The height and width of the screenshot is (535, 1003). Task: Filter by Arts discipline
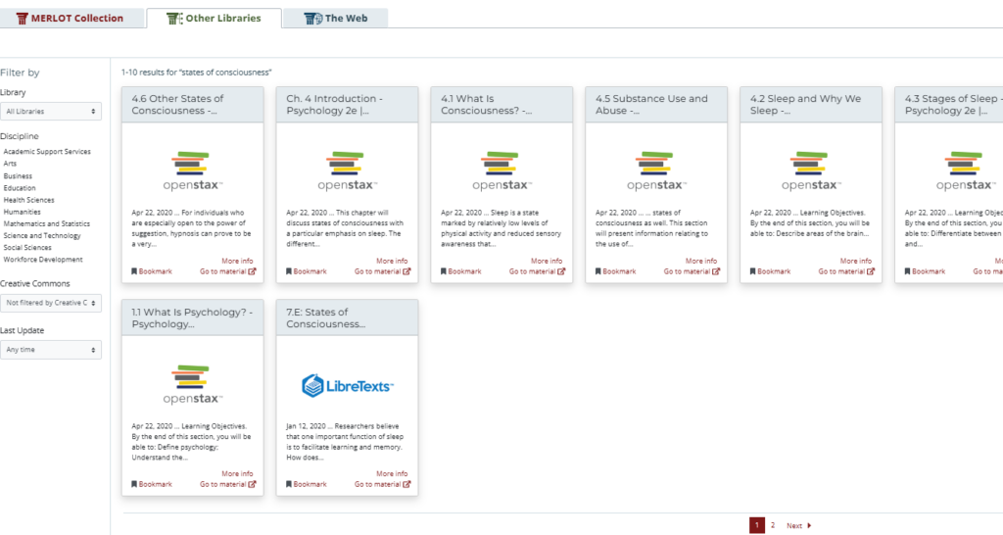pos(10,164)
